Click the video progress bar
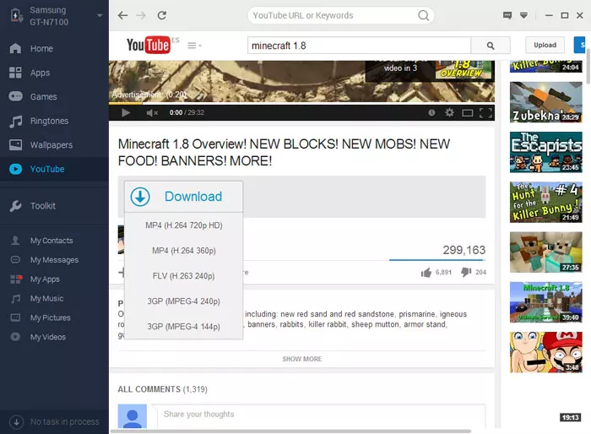 point(301,103)
